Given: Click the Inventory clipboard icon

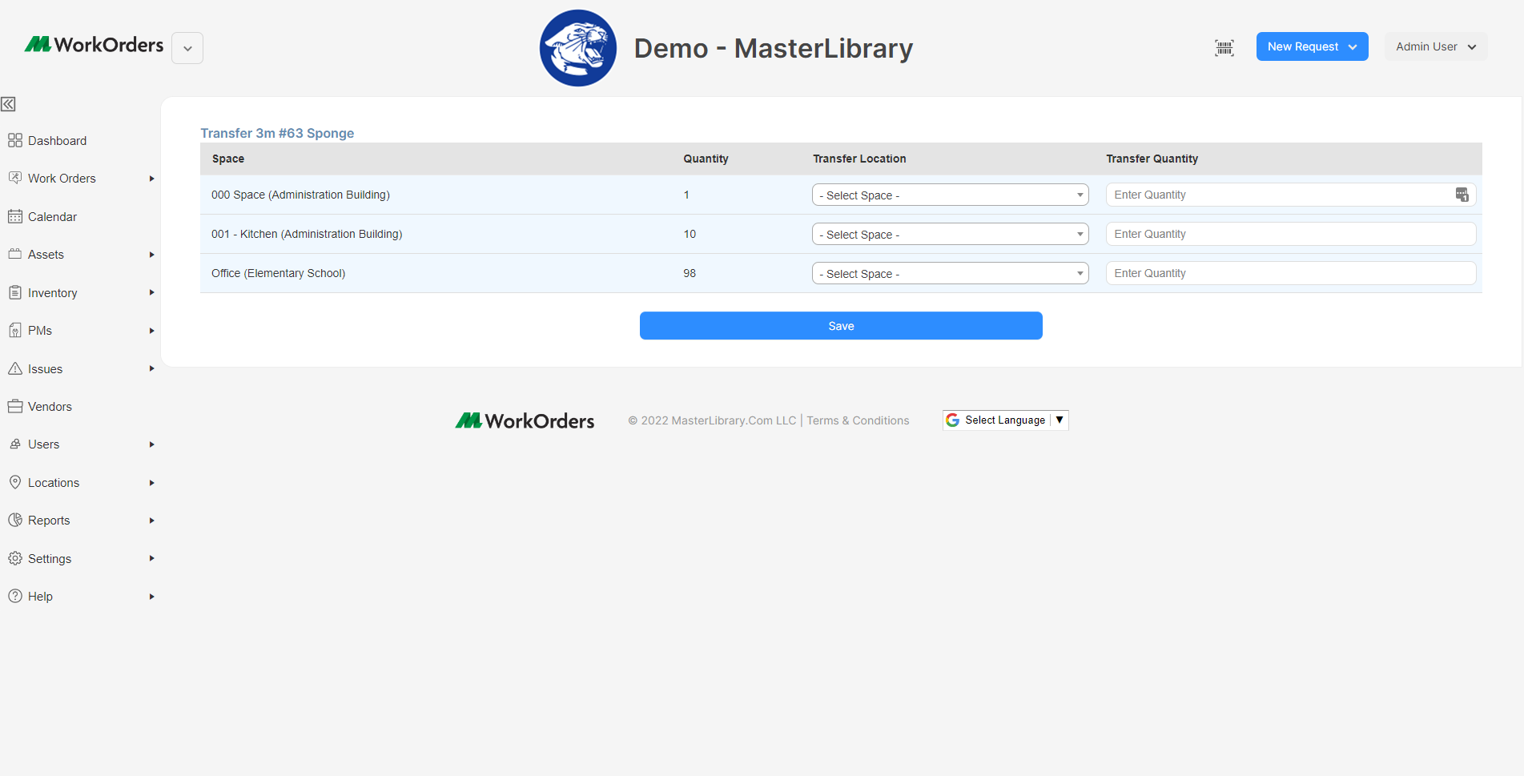Looking at the screenshot, I should click(14, 292).
